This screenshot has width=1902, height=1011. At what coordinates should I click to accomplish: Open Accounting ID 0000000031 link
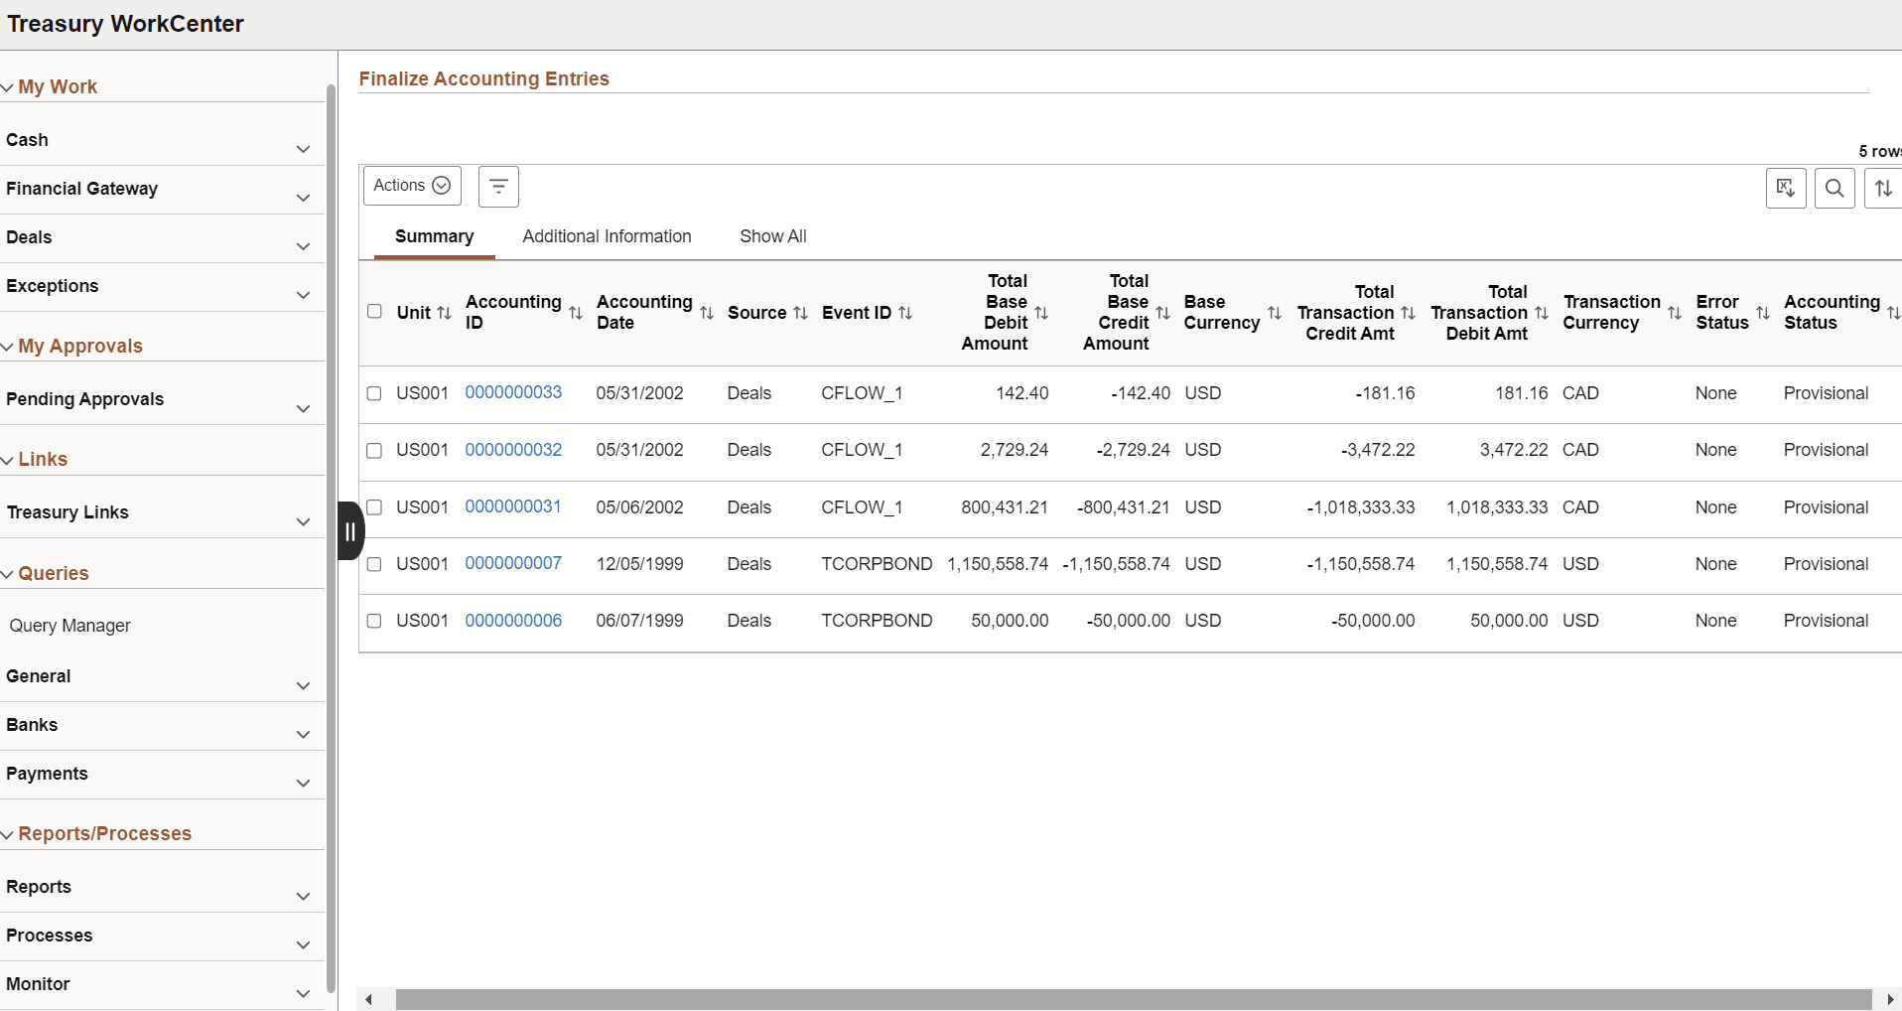pos(513,506)
